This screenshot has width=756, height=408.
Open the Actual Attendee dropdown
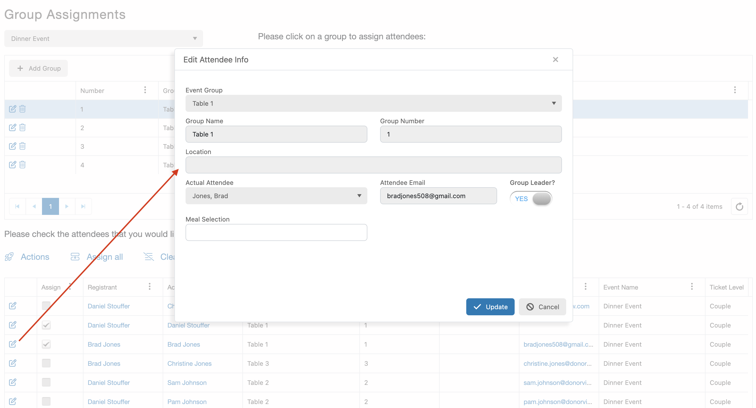pos(276,196)
